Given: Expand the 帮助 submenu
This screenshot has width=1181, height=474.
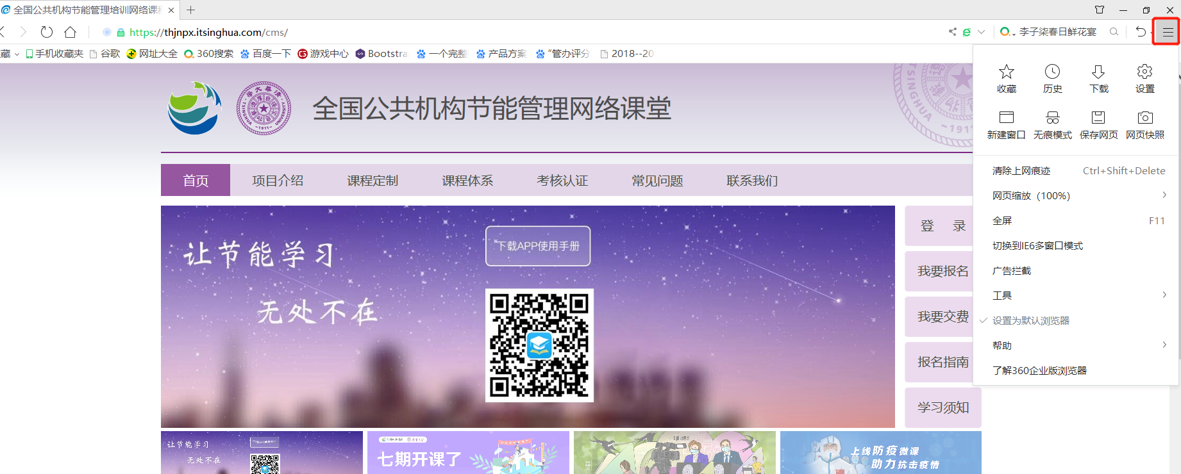Looking at the screenshot, I should pos(1076,346).
